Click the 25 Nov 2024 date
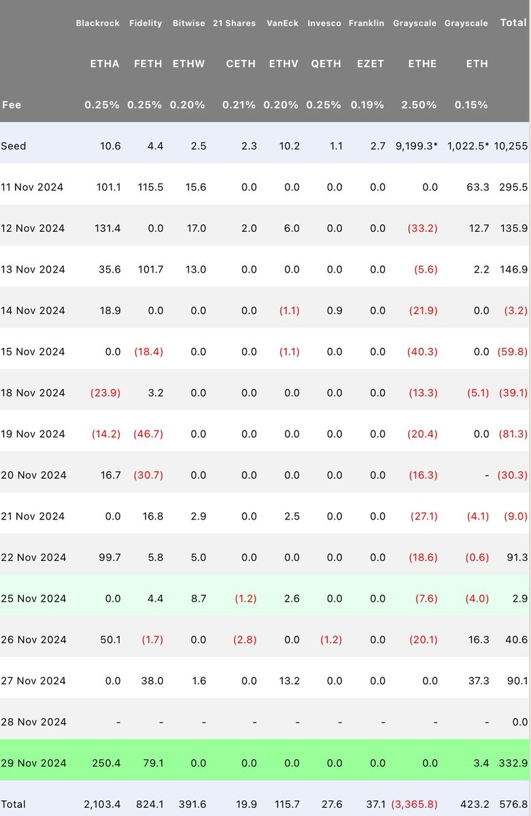 click(x=33, y=598)
